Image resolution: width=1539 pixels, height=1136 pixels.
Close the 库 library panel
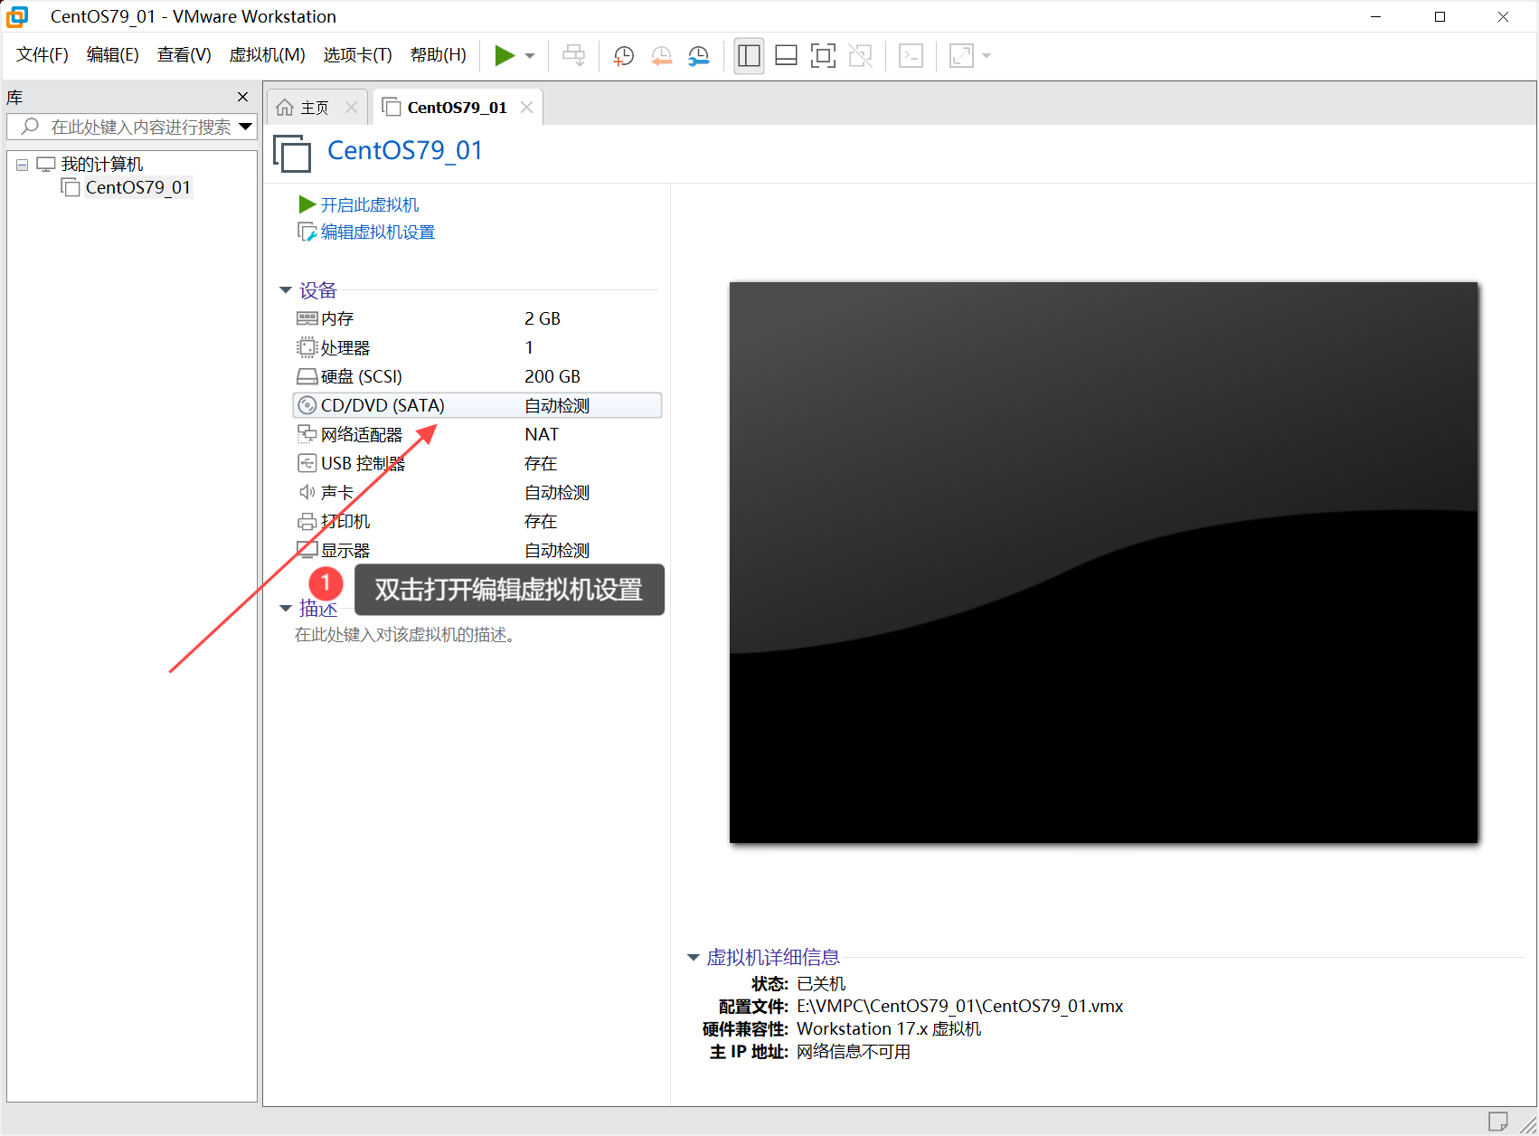(242, 97)
